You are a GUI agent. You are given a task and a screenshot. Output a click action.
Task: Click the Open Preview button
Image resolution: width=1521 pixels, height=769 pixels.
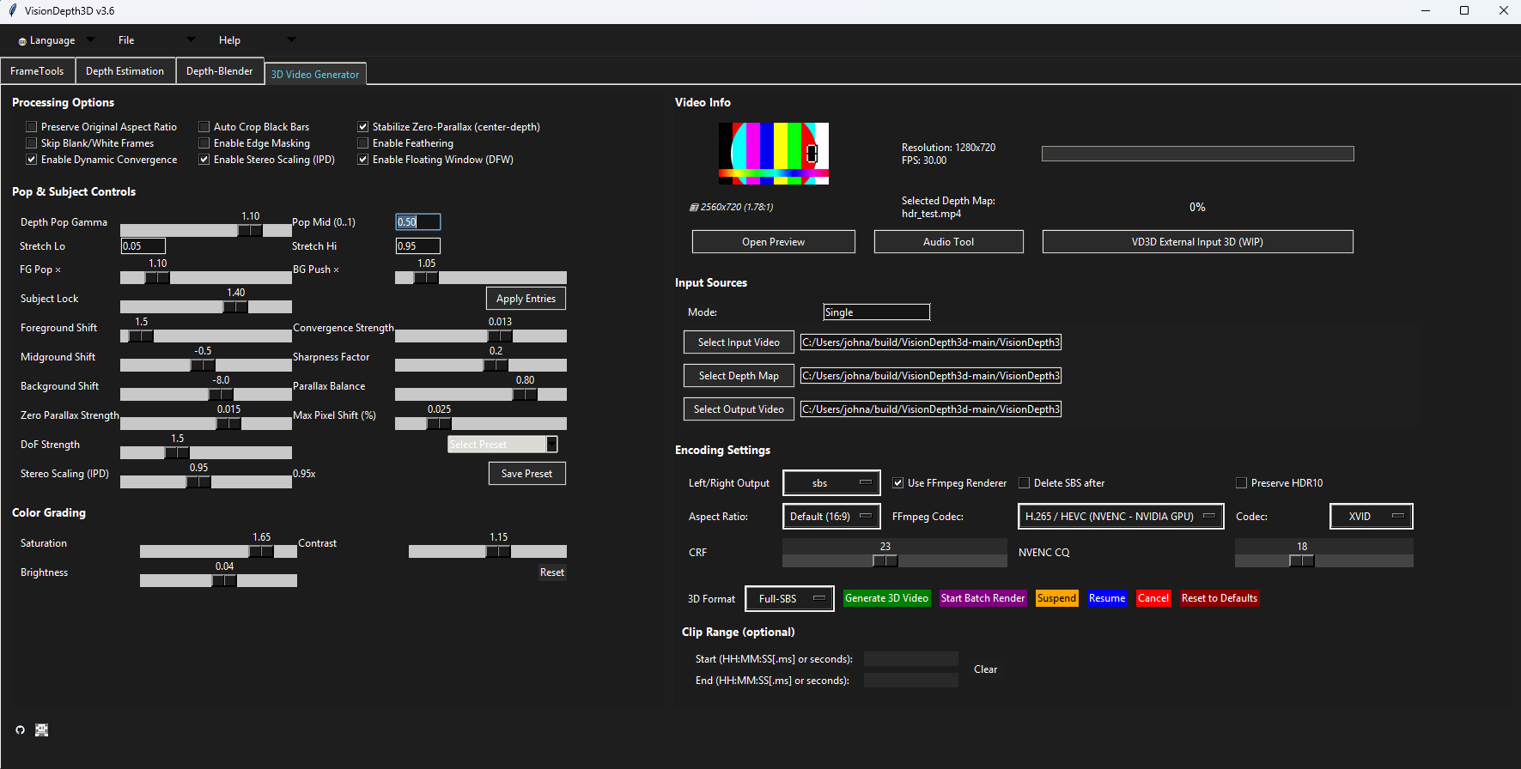[x=773, y=242]
